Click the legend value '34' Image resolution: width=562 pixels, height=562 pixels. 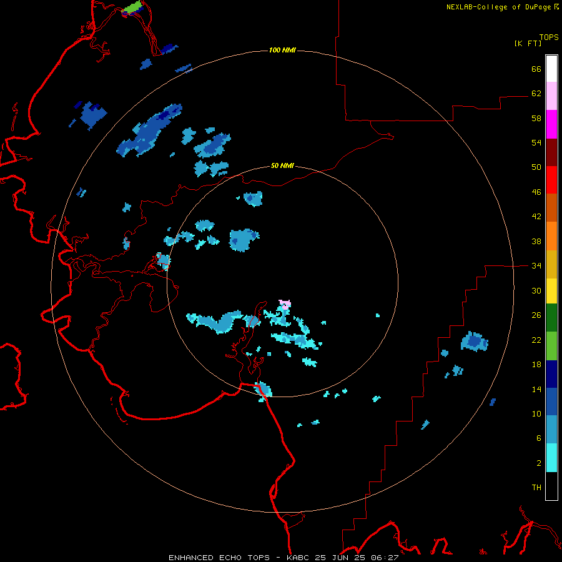(x=536, y=266)
